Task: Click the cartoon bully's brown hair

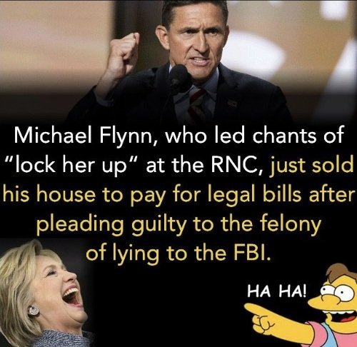Action: pyautogui.click(x=341, y=273)
